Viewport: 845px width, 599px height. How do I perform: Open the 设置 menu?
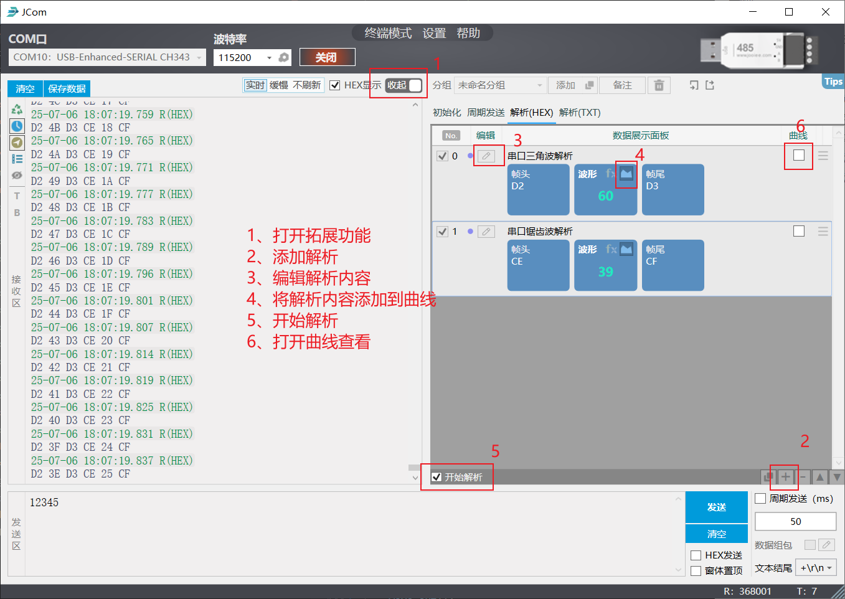[434, 34]
